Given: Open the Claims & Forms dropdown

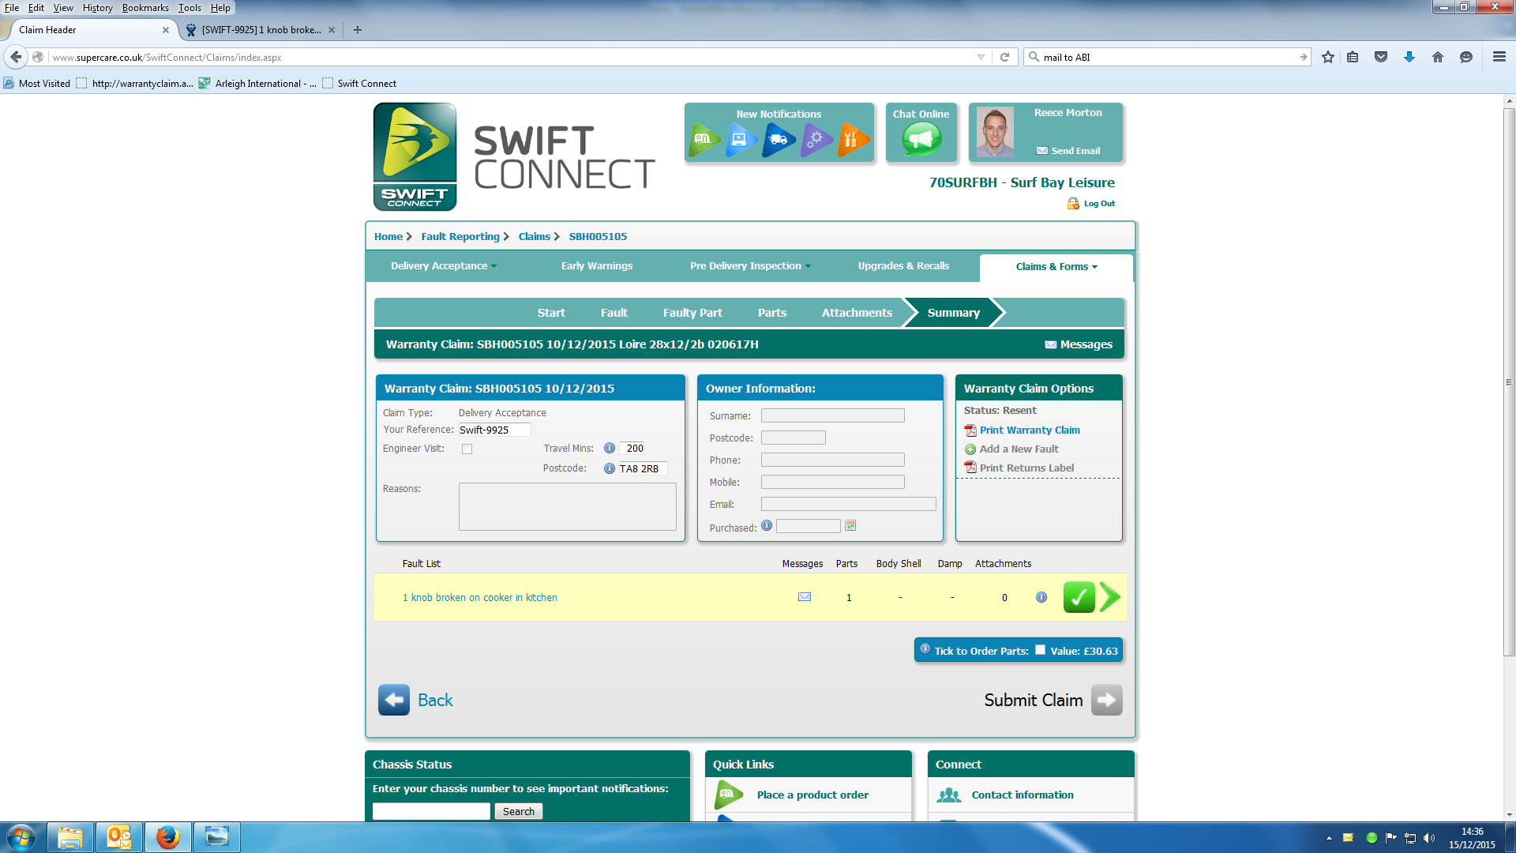Looking at the screenshot, I should click(x=1056, y=267).
